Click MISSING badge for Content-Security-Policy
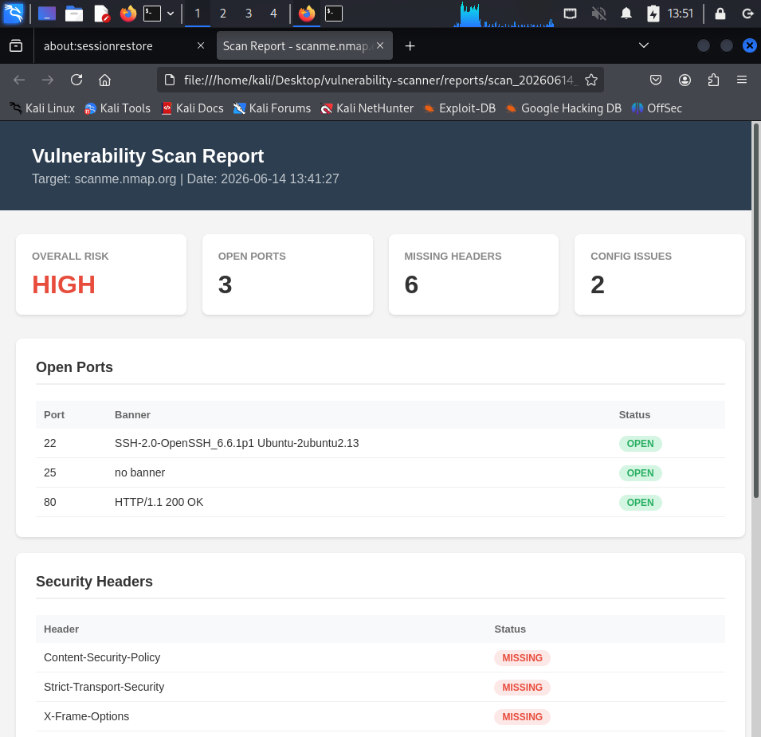The width and height of the screenshot is (761, 737). click(522, 658)
